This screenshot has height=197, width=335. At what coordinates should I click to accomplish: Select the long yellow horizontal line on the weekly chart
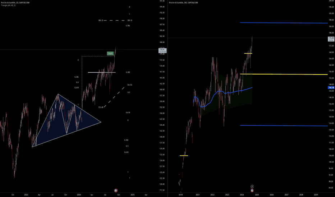(x=284, y=74)
